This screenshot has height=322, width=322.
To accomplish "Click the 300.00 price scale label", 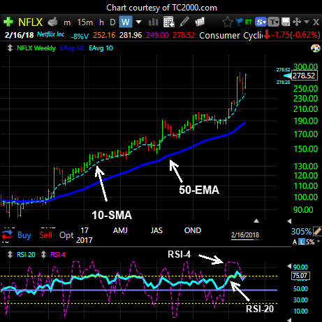I will coord(306,67).
